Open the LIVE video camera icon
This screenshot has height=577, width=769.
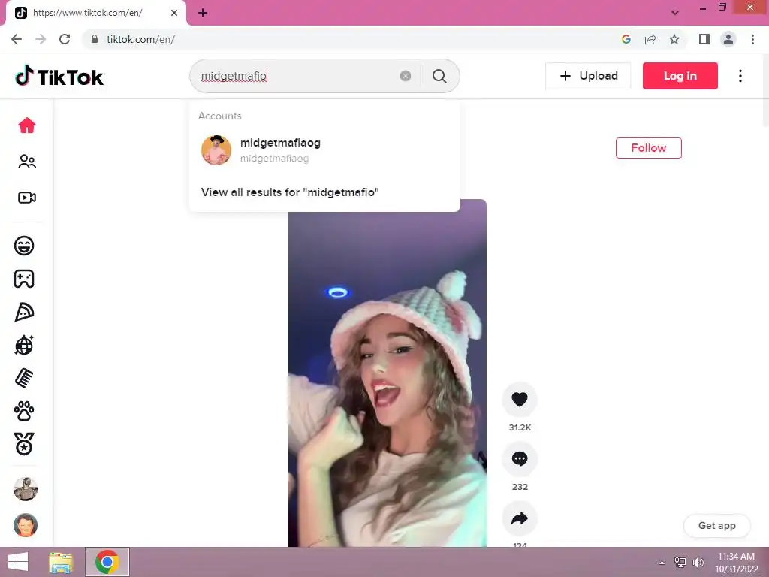click(27, 198)
